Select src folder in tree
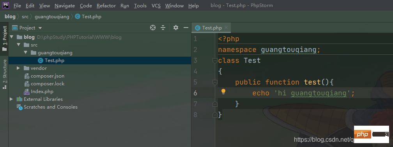This screenshot has height=147, width=393. coord(34,45)
